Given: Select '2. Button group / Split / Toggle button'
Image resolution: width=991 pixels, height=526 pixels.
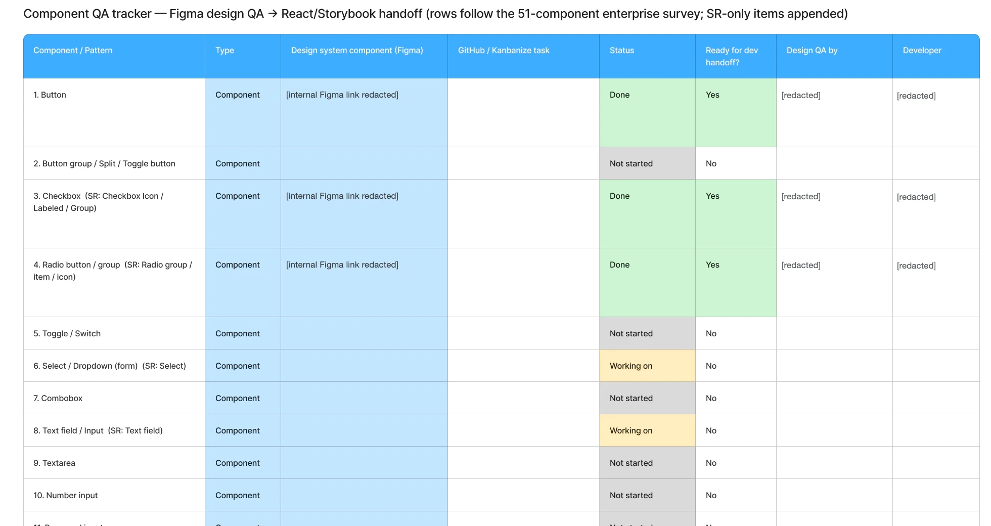Looking at the screenshot, I should coord(114,163).
